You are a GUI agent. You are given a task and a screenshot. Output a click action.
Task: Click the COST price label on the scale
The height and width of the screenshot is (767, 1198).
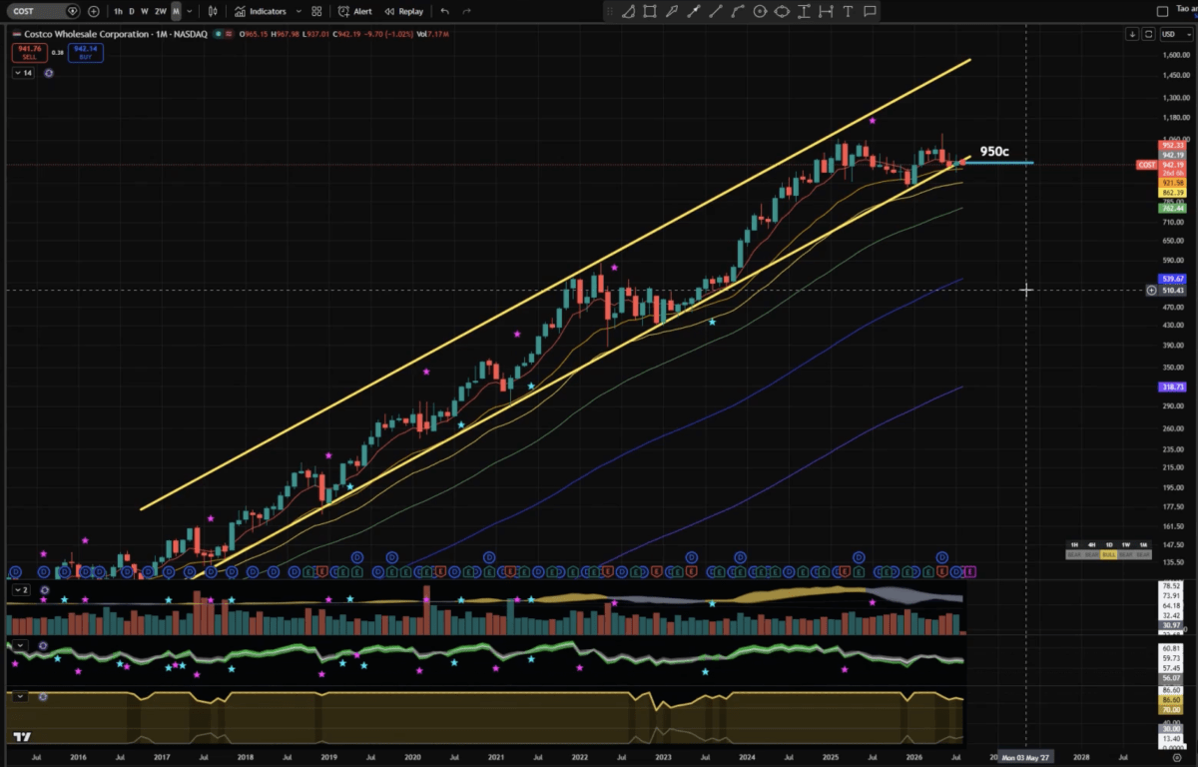(1146, 165)
